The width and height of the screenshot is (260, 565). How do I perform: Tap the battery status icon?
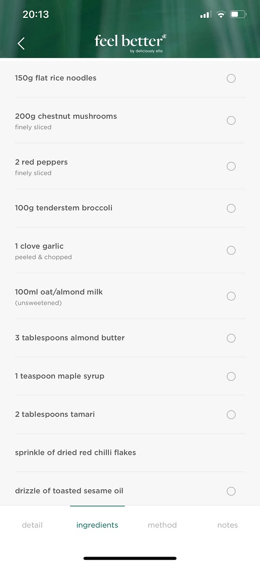[x=238, y=15]
